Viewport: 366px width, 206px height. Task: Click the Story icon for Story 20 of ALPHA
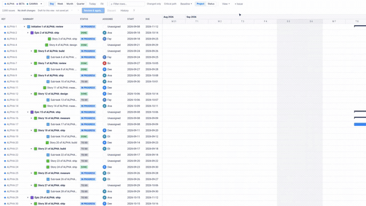(47, 142)
